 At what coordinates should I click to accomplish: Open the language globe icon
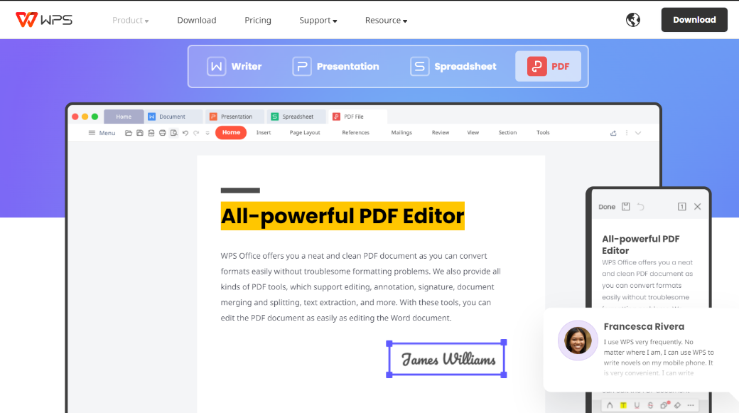633,20
